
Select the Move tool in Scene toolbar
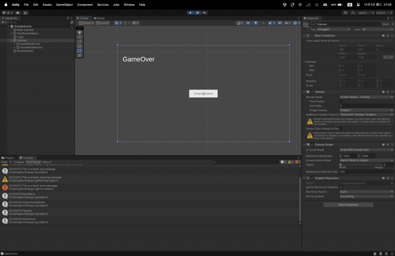tap(79, 37)
